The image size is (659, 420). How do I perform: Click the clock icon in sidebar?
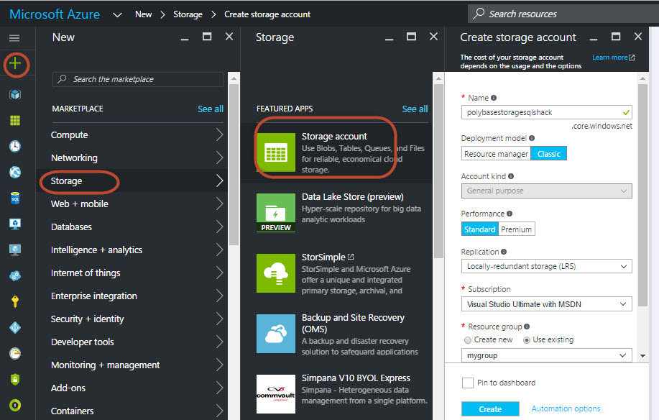coord(15,146)
